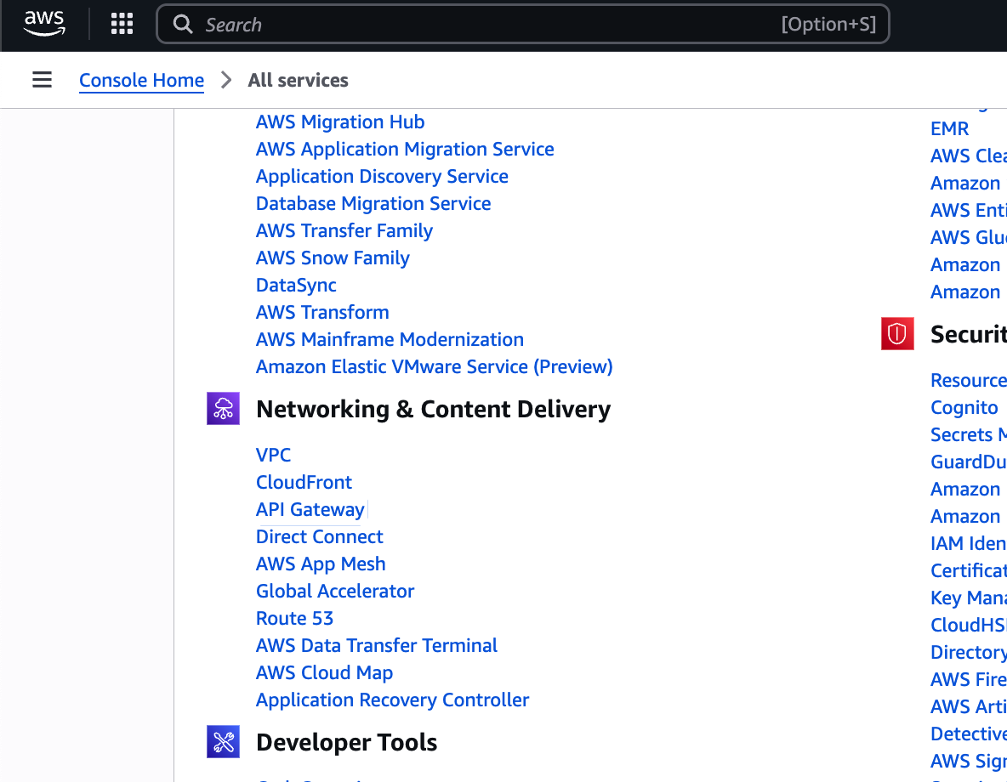Open Amazon Elastic VMware Service (Preview)
Screen dimensions: 1007x782
434,366
